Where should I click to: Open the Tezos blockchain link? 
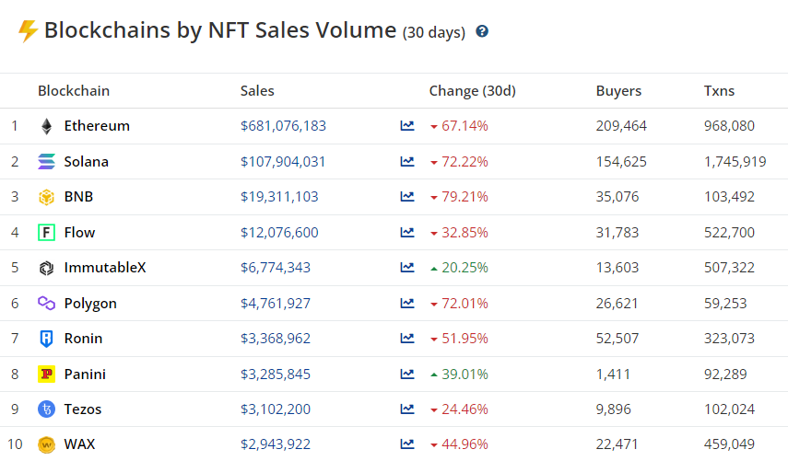[83, 409]
